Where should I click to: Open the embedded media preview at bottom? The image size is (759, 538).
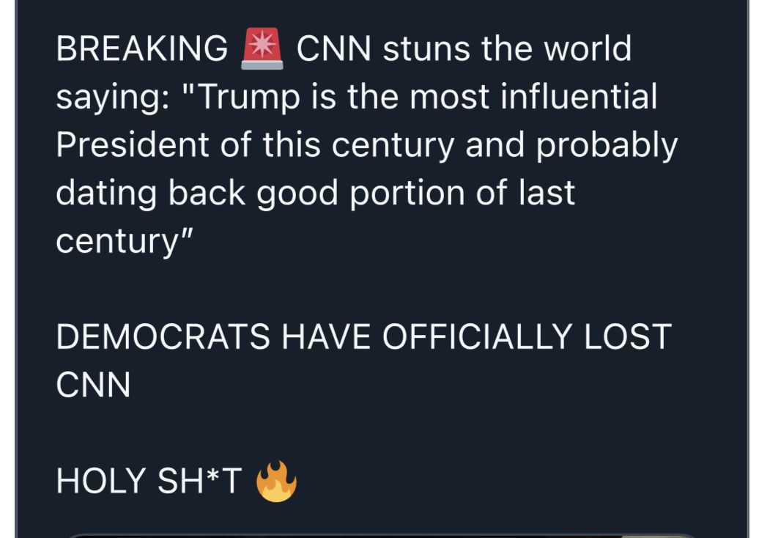tap(381, 534)
